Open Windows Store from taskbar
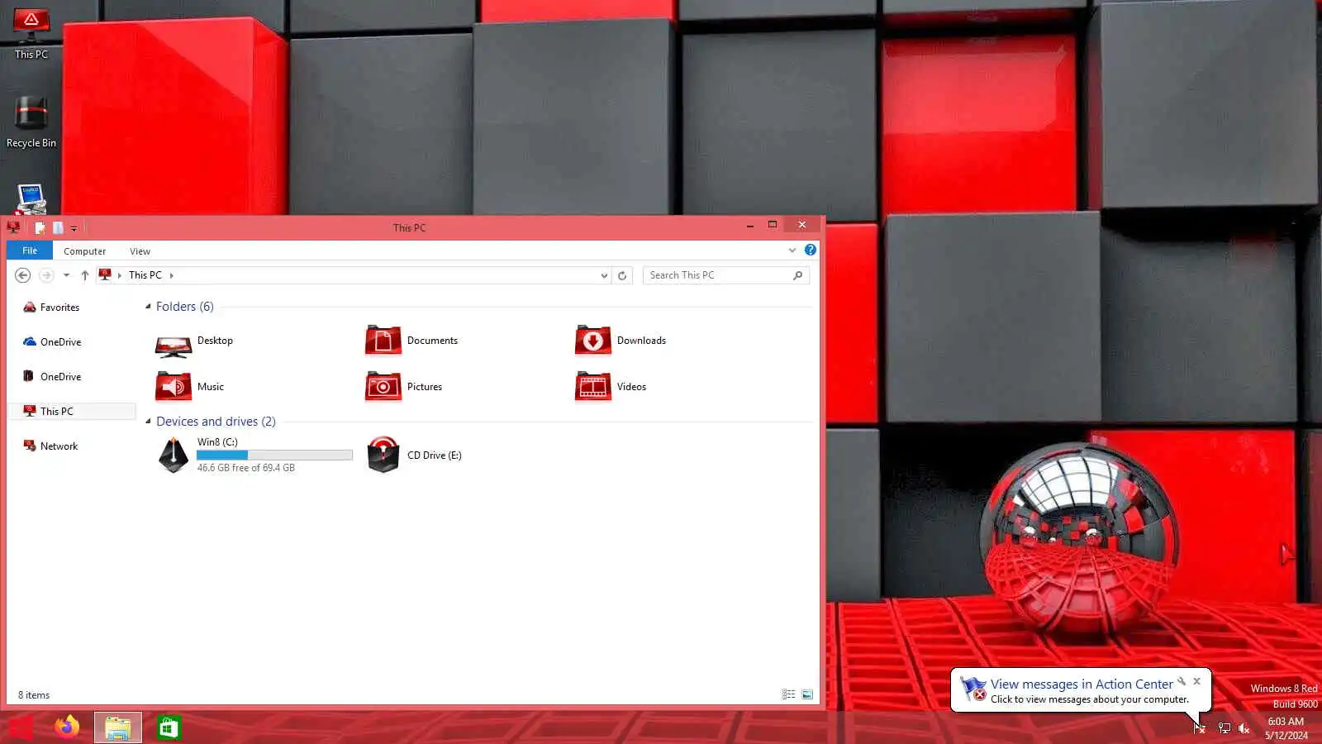The width and height of the screenshot is (1322, 744). (169, 727)
